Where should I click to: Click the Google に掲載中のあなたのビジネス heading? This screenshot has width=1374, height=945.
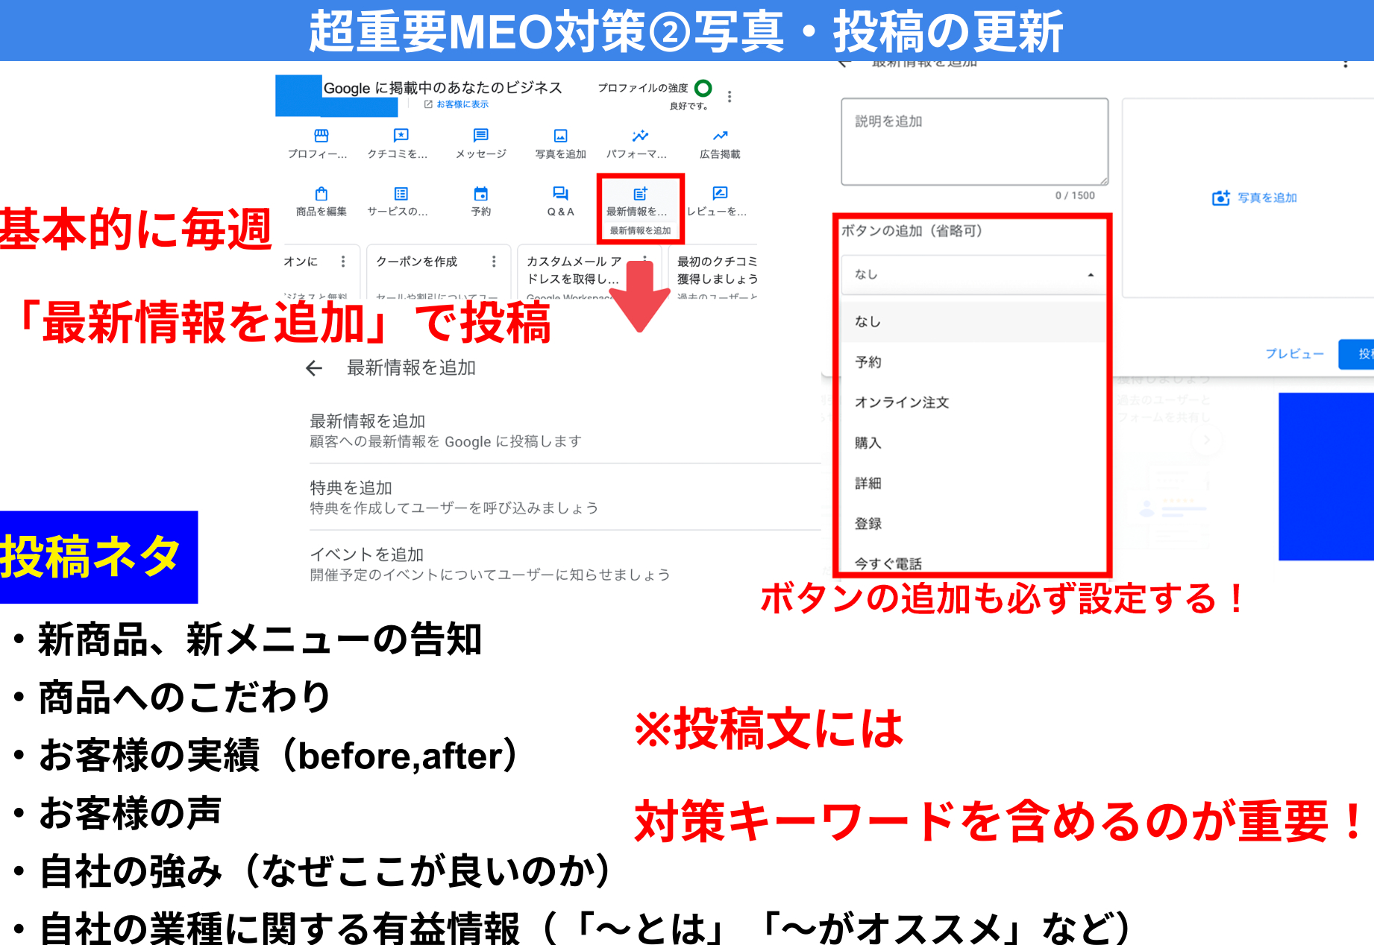(442, 88)
